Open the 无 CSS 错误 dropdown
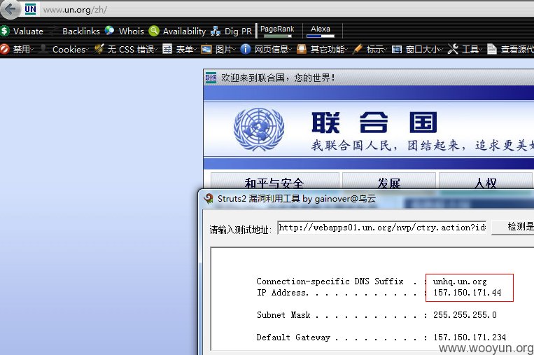Screen dimensions: 534x355 [x=132, y=50]
